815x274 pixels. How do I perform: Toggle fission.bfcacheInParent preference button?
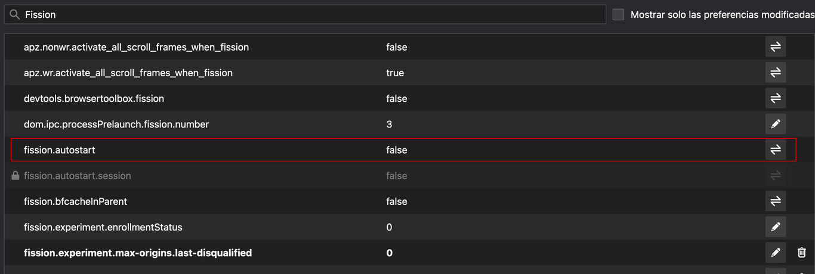click(x=775, y=201)
